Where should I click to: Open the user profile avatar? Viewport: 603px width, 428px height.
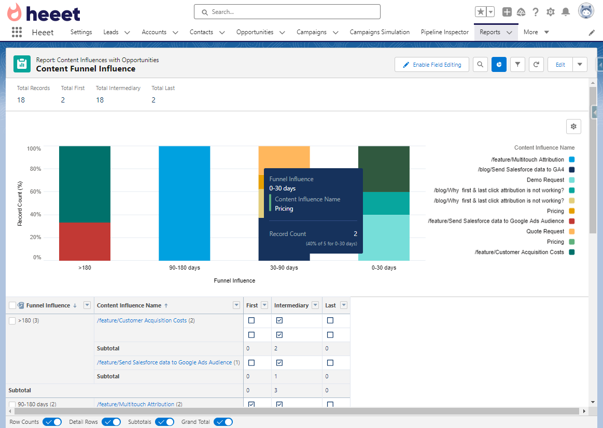[x=586, y=11]
